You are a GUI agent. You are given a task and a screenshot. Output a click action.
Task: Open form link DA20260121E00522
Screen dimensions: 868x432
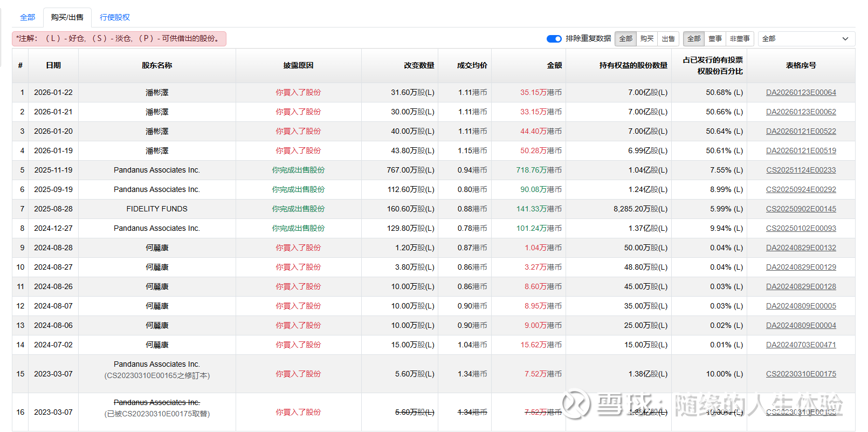coord(801,132)
